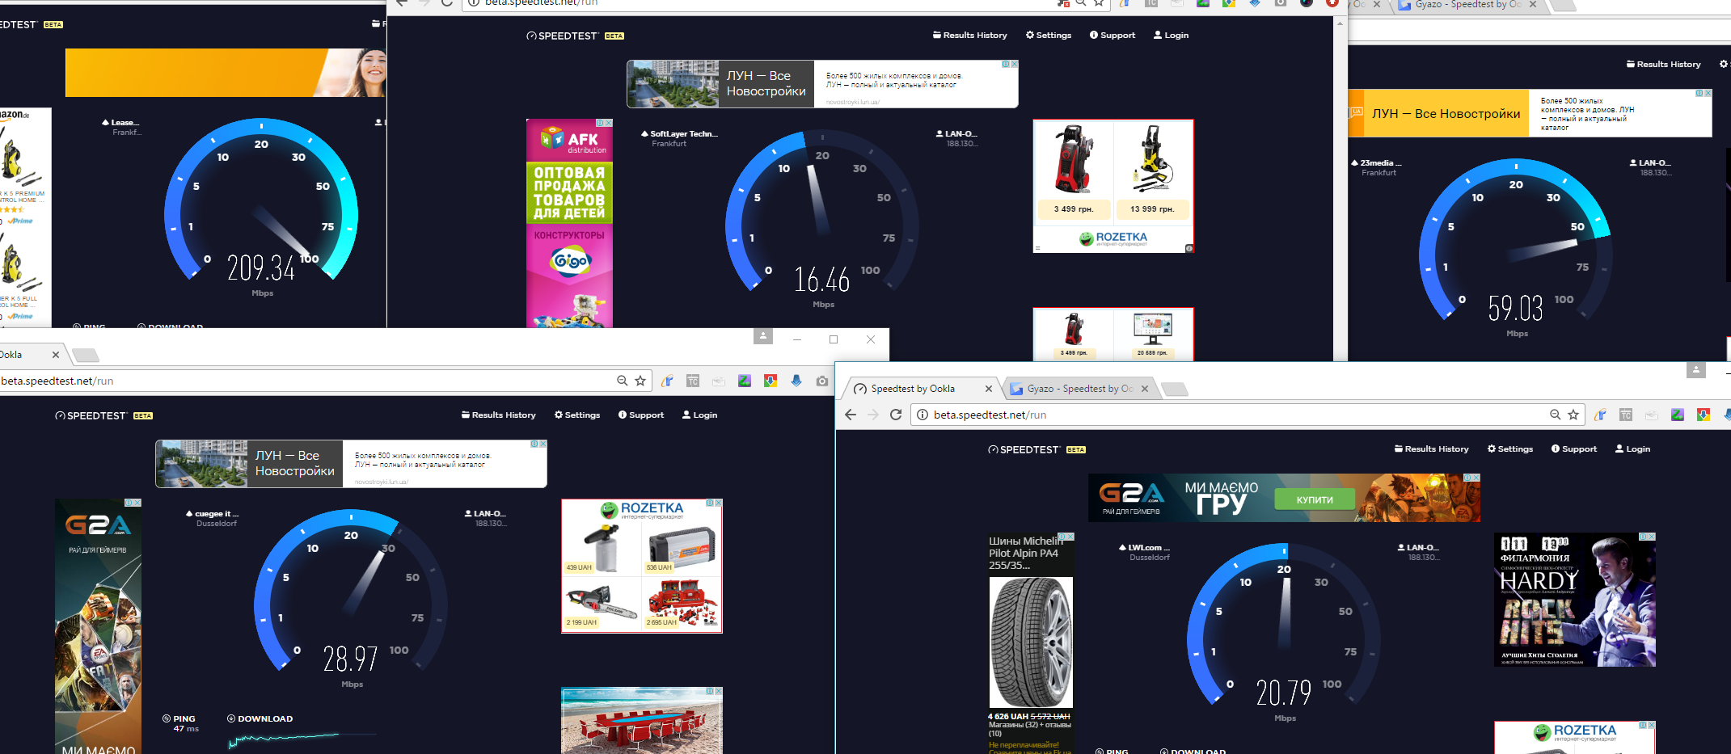
Task: Click the Chrome-colored download extension in bottom-left window
Action: 771,381
